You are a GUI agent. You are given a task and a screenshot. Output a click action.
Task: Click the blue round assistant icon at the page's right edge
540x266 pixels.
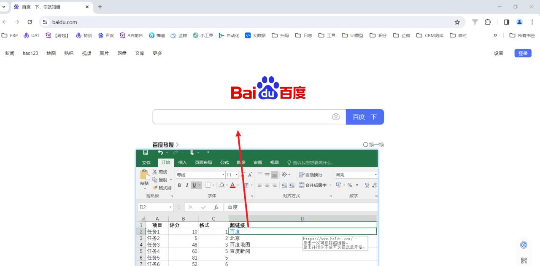click(x=524, y=245)
